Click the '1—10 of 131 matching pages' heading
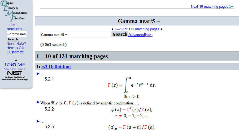Screen dimensions: 239x131 pos(72,56)
